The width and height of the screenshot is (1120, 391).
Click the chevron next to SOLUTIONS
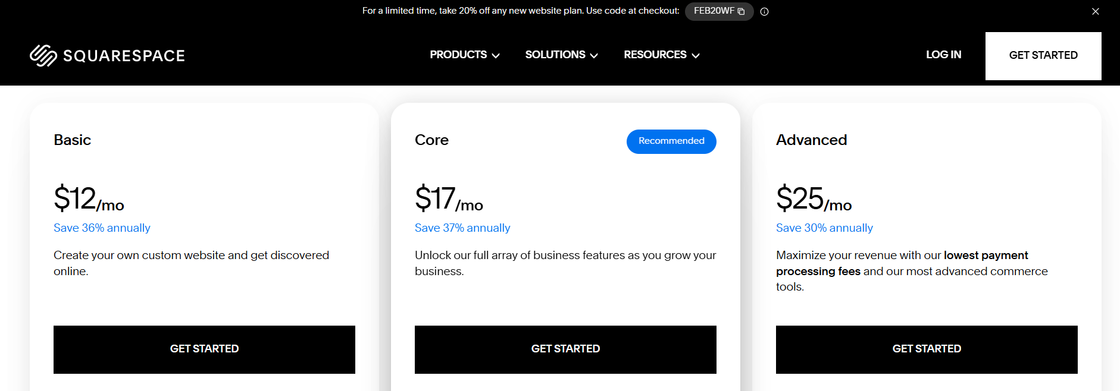pos(594,55)
